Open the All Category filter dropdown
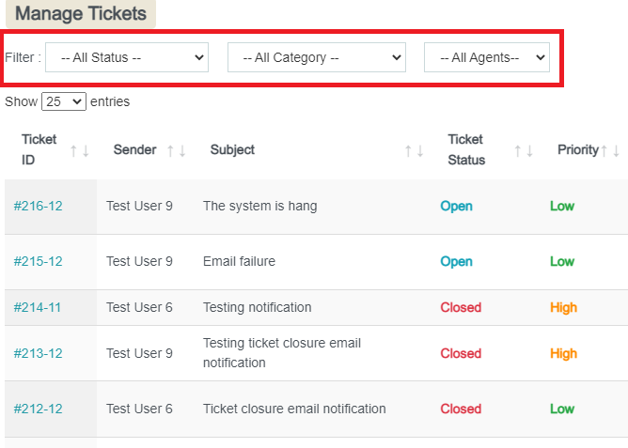Viewport: 628px width, 448px height. coord(316,57)
